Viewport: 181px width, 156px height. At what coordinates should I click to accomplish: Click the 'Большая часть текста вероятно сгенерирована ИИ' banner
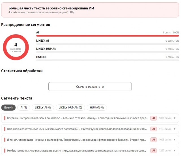(90, 10)
